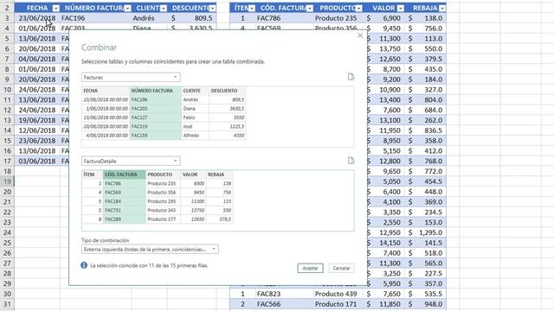554x311 pixels.
Task: Click the 24/06/2018 date in row 10
Action: coord(37,90)
